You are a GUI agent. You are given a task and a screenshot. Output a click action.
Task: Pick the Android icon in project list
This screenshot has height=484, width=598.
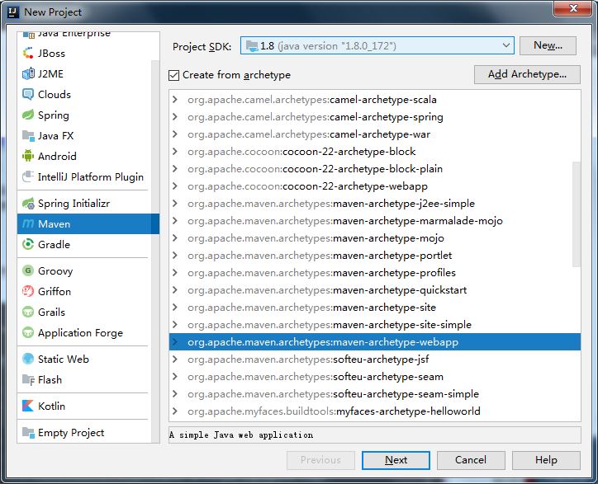(x=28, y=156)
